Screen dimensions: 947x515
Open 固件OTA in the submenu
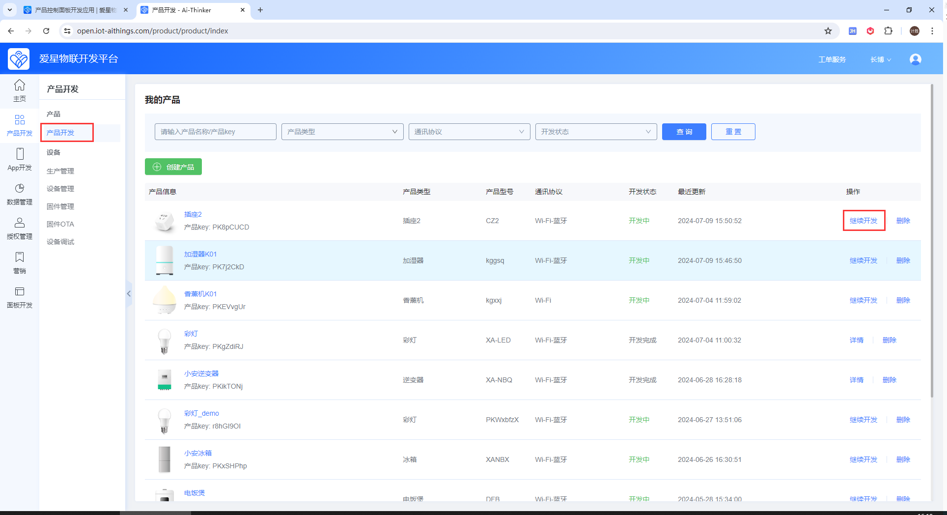pos(60,224)
